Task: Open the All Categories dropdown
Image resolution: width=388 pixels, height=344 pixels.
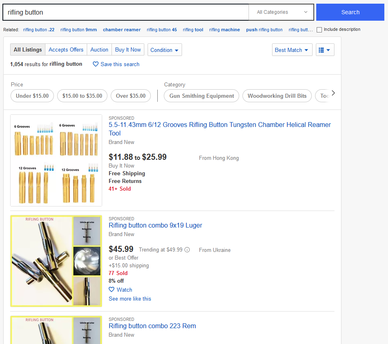Action: click(281, 12)
